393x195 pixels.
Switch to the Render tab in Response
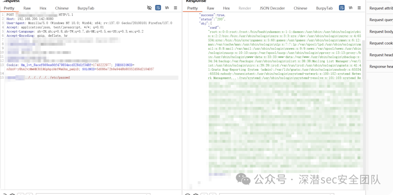[245, 8]
